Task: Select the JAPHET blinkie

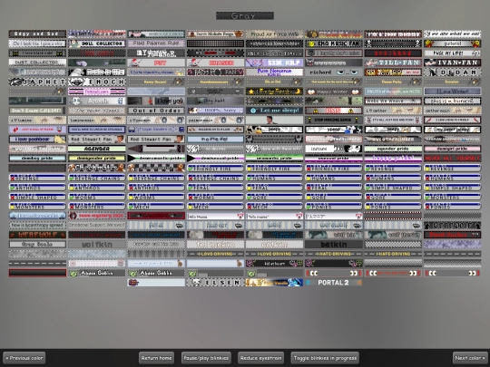Action: point(37,82)
